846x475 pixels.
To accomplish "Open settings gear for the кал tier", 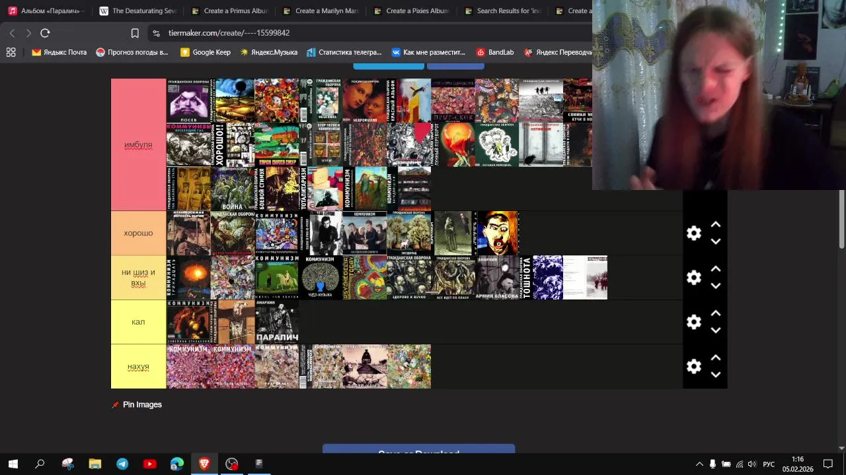I will point(693,322).
